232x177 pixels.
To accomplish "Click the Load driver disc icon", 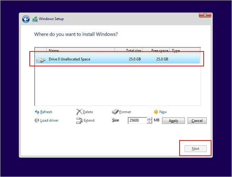I will [x=37, y=120].
